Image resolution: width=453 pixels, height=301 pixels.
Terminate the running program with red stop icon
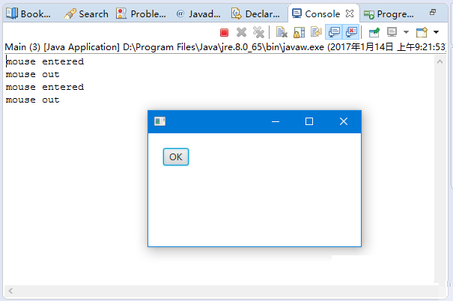point(224,32)
